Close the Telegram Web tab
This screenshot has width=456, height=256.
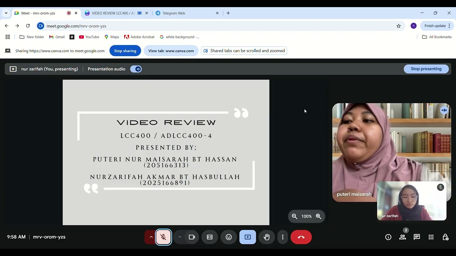pyautogui.click(x=217, y=13)
